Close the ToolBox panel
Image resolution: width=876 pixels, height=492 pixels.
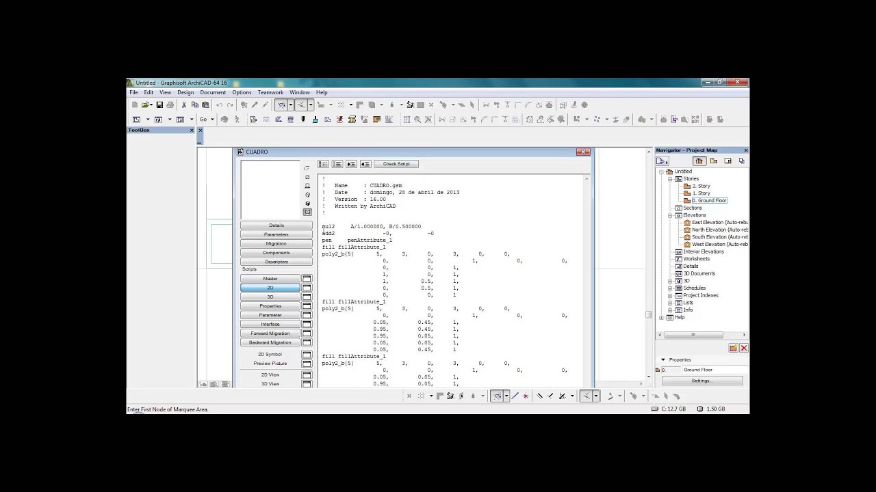tap(192, 130)
